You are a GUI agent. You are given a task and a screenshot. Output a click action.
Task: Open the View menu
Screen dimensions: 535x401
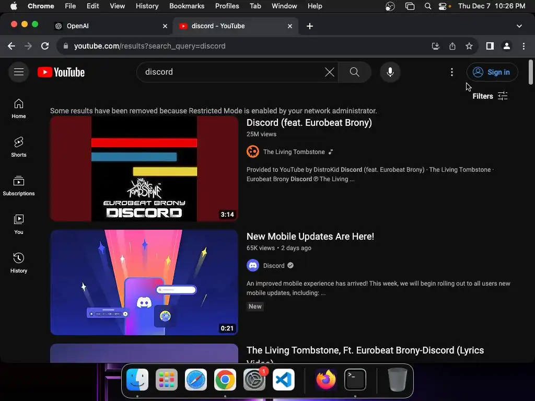tap(117, 6)
